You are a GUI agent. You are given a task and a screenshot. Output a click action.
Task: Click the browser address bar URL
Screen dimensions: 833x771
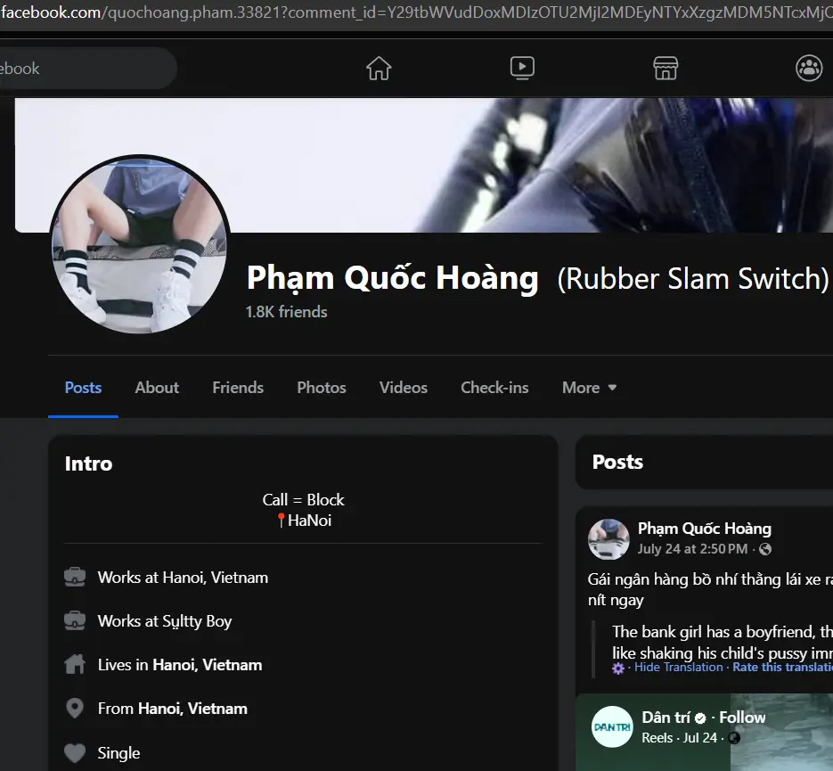click(417, 12)
